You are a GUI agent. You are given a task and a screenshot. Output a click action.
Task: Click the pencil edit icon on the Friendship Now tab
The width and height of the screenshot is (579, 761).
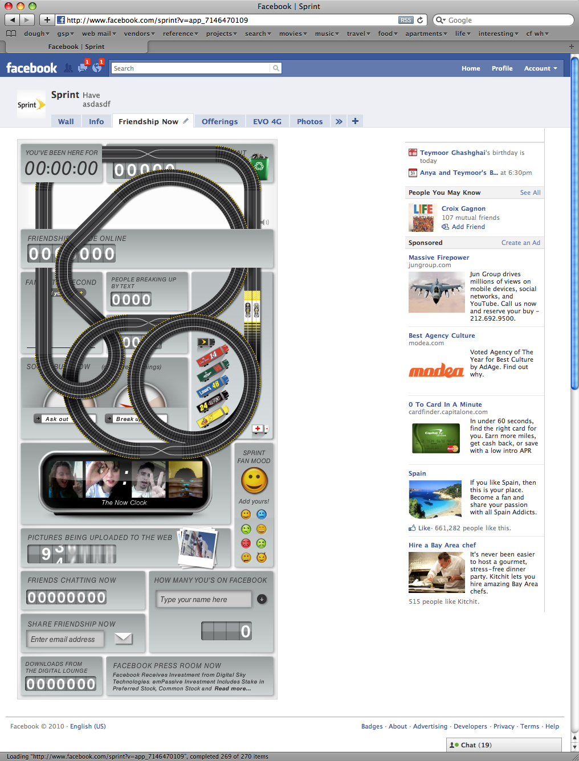pos(186,121)
